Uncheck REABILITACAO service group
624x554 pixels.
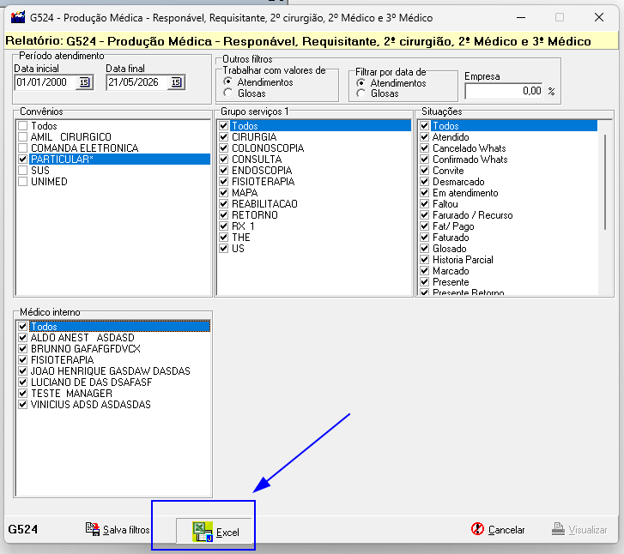tap(224, 203)
